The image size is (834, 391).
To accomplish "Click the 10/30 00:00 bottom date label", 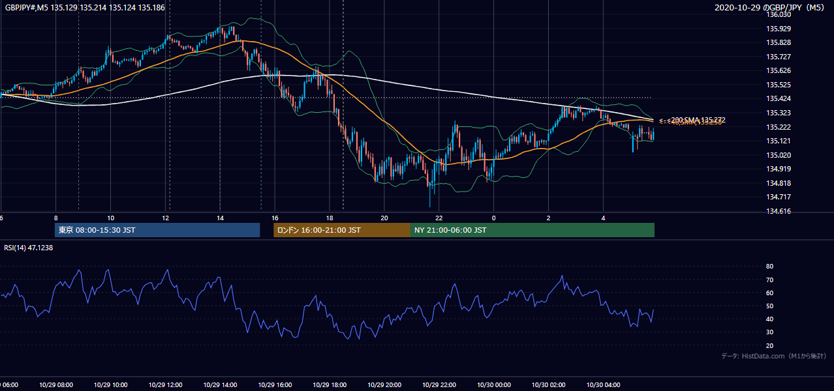I will point(494,385).
